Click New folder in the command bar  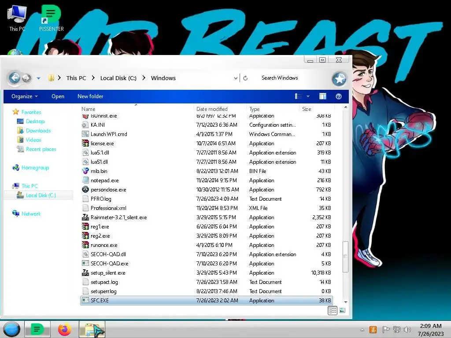click(90, 96)
